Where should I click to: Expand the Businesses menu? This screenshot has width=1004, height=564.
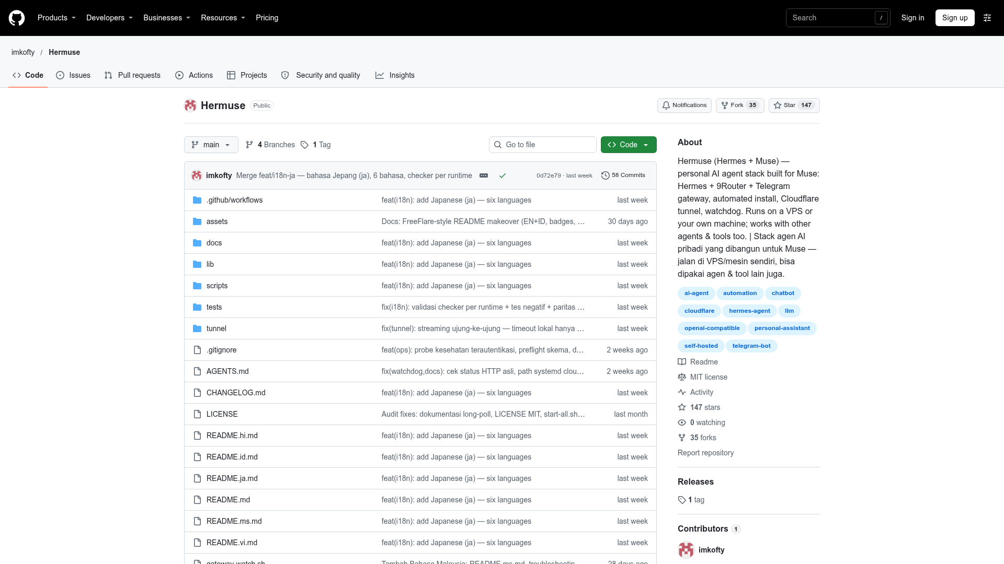click(167, 18)
